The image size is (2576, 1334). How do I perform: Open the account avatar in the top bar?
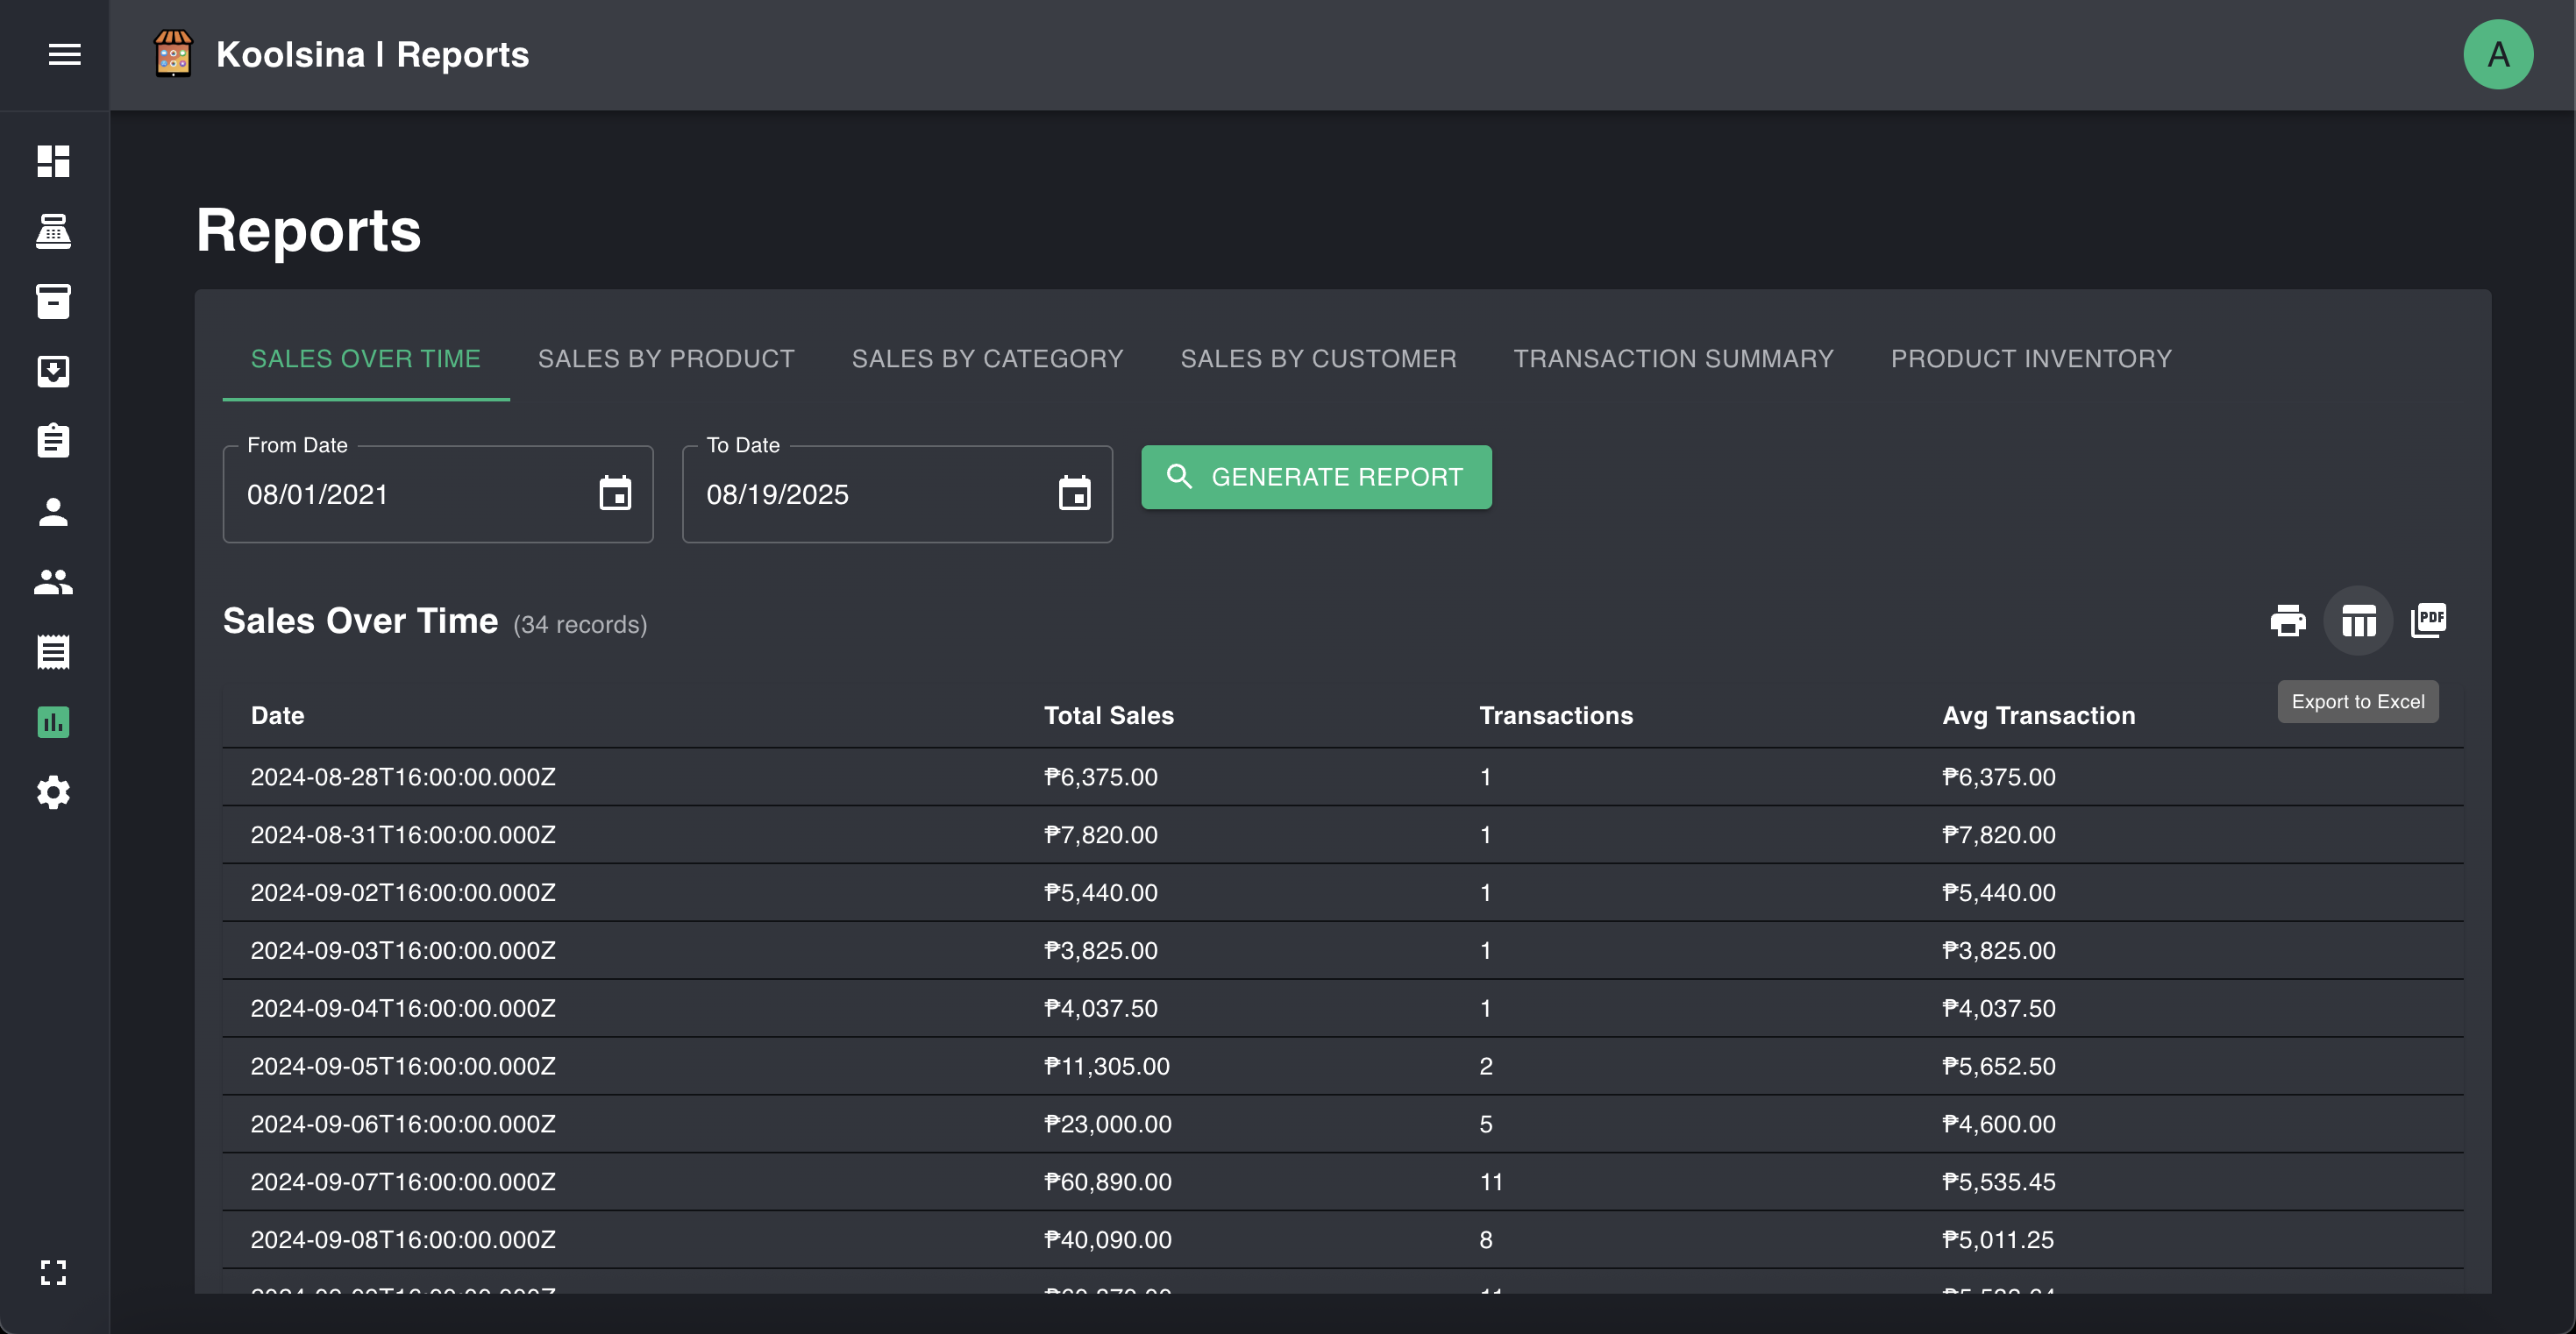click(2497, 54)
